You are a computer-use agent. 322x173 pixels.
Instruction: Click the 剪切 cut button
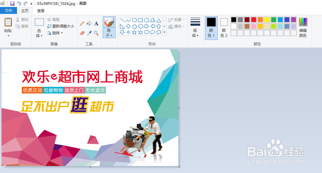22,20
